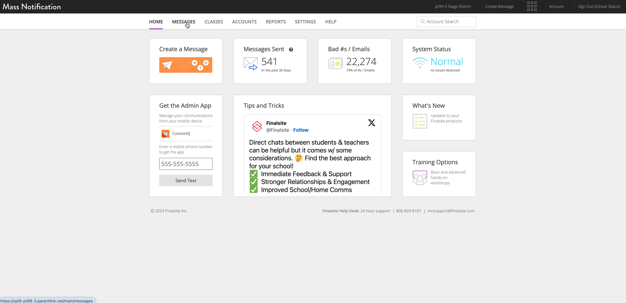
Task: Click the mobile phone number input field
Action: [x=185, y=164]
